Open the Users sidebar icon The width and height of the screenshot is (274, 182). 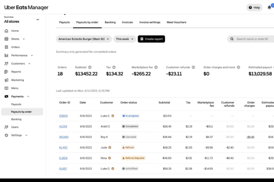click(x=6, y=127)
